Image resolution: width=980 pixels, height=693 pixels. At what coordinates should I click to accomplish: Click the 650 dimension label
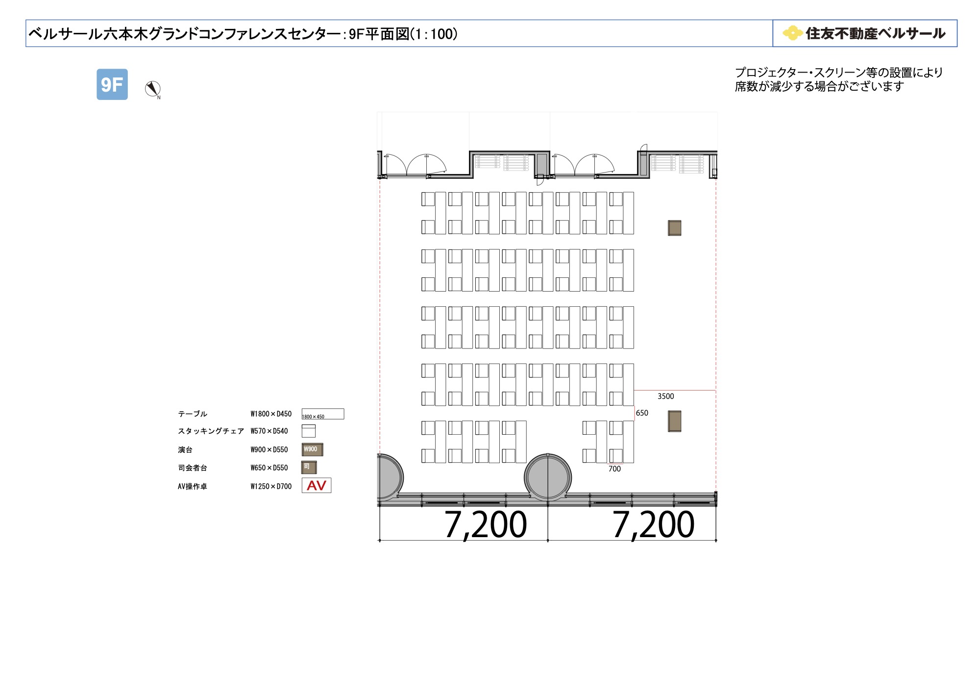(x=642, y=413)
